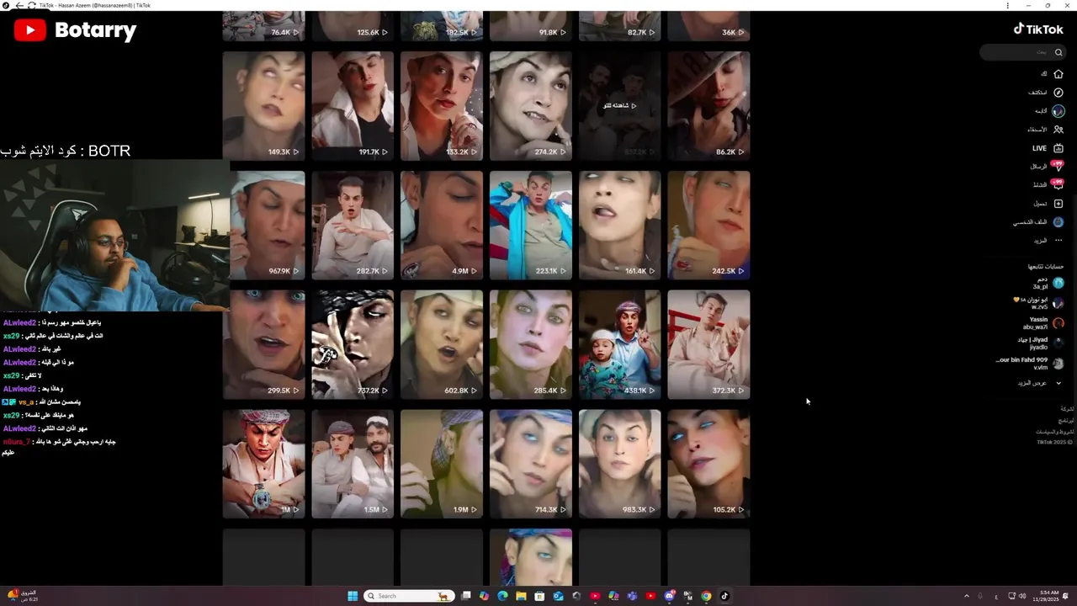Open Task View on the taskbar
Image resolution: width=1077 pixels, height=606 pixels.
tap(466, 596)
